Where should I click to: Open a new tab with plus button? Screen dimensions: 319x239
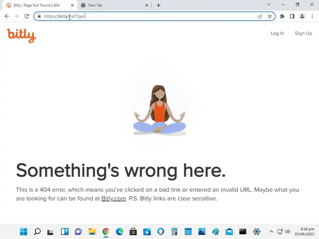159,5
